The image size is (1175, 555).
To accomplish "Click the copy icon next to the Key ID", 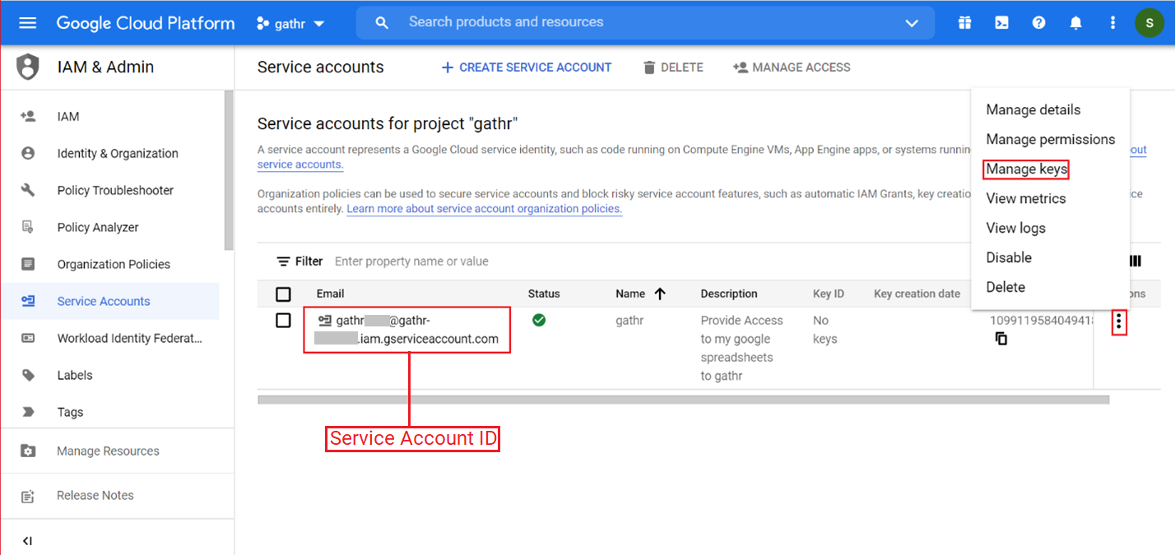I will pyautogui.click(x=1001, y=338).
